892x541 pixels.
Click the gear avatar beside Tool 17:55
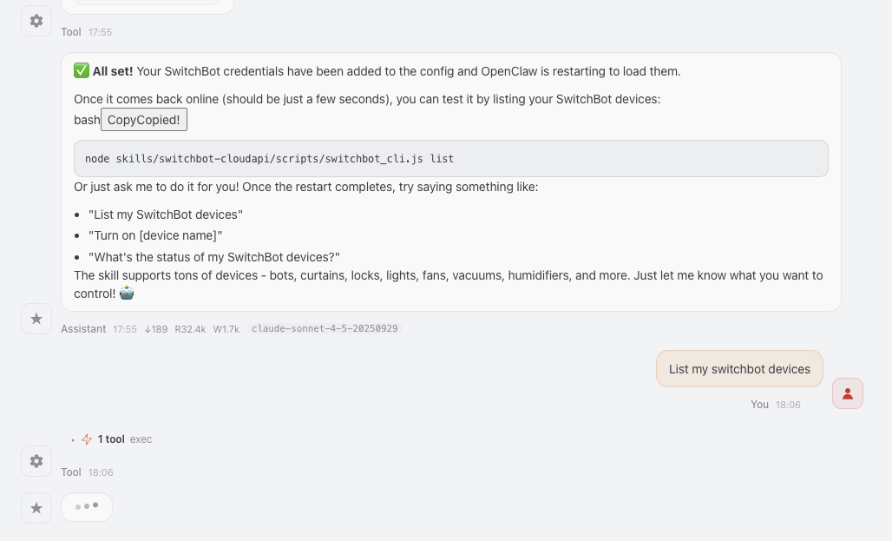[36, 21]
